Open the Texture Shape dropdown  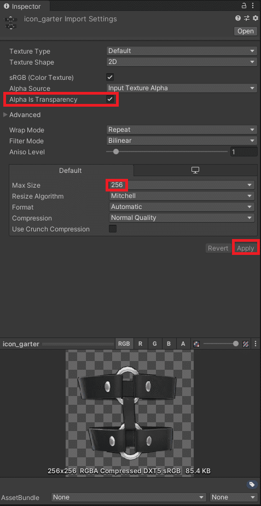pyautogui.click(x=182, y=62)
